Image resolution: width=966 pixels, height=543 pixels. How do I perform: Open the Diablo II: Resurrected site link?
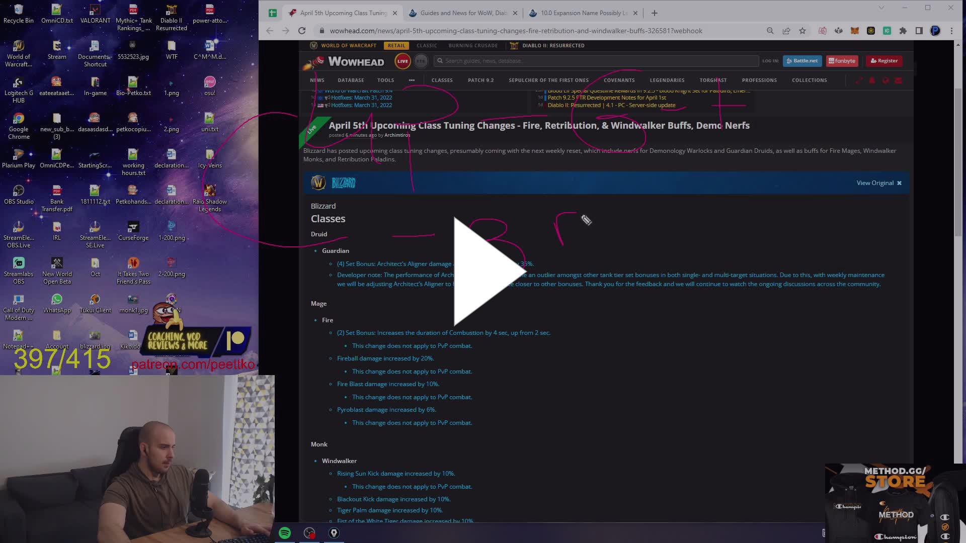547,45
